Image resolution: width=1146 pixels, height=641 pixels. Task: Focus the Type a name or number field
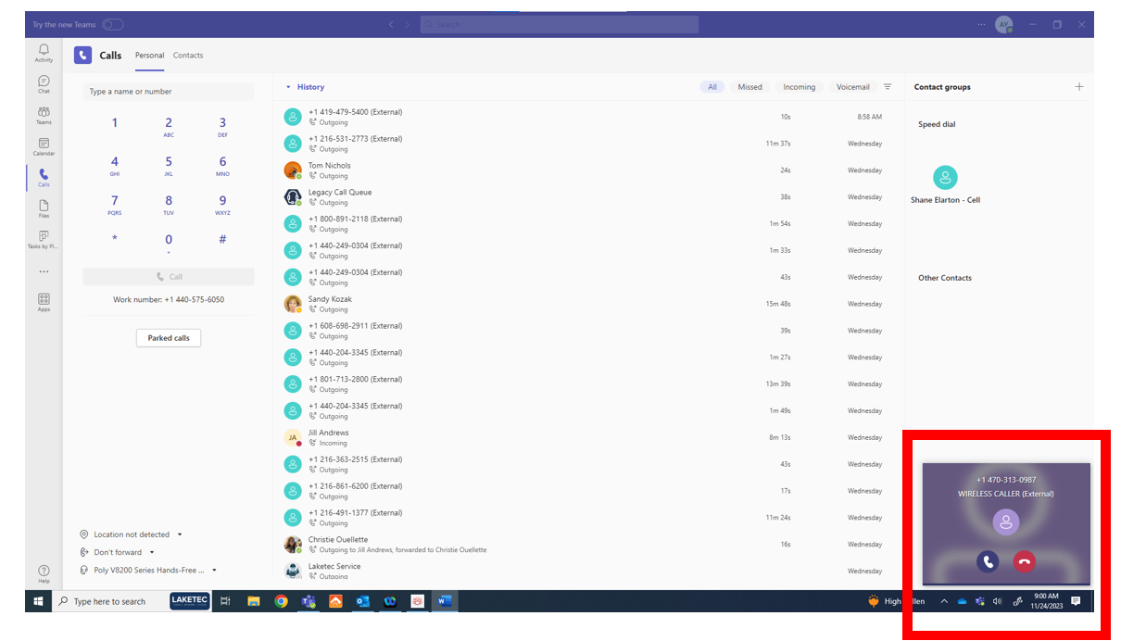tap(169, 92)
